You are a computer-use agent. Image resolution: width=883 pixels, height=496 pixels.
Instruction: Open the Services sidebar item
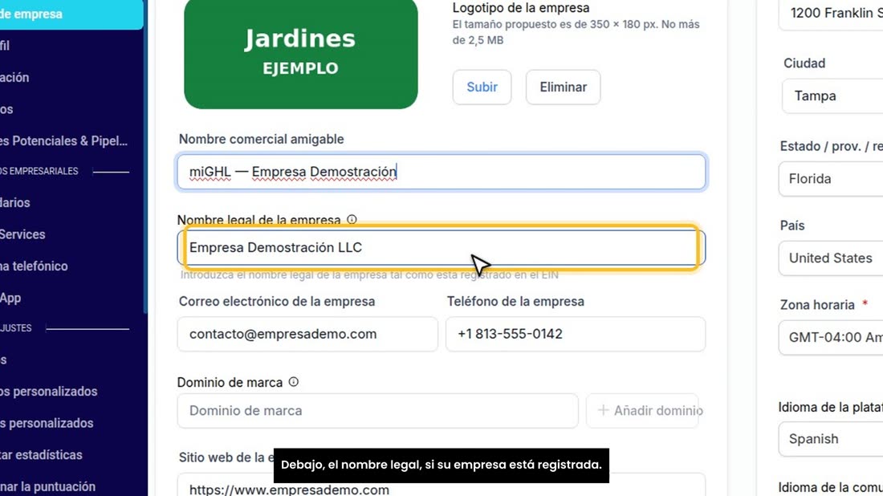point(22,234)
